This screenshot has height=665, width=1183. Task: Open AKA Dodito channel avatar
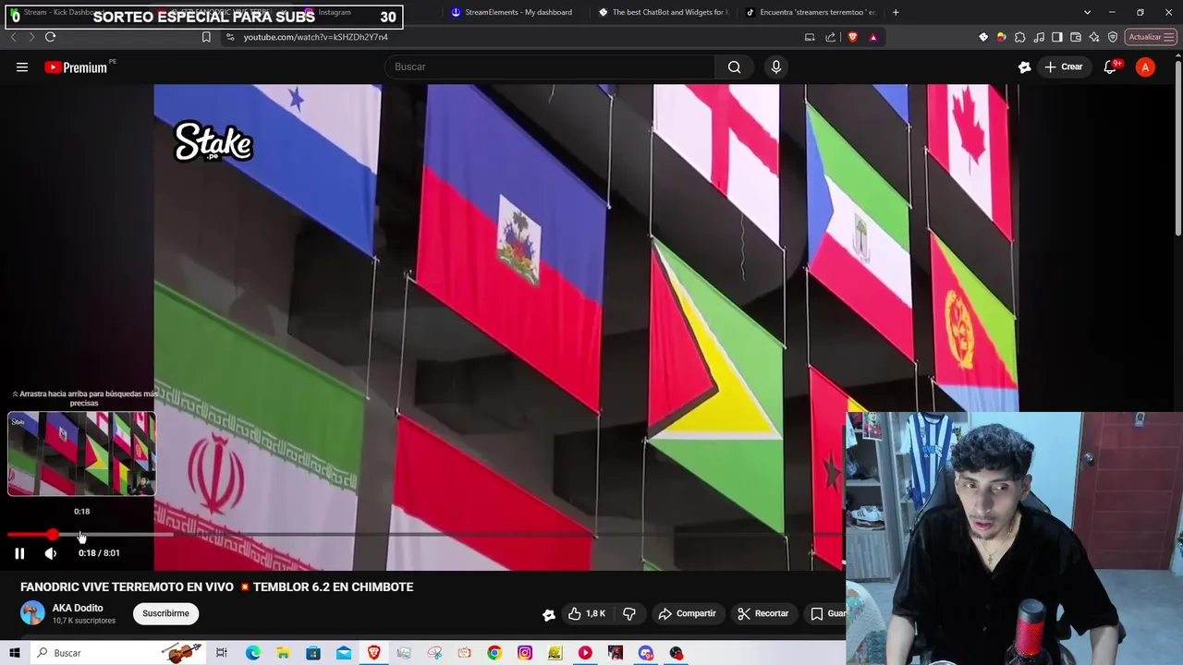point(32,613)
